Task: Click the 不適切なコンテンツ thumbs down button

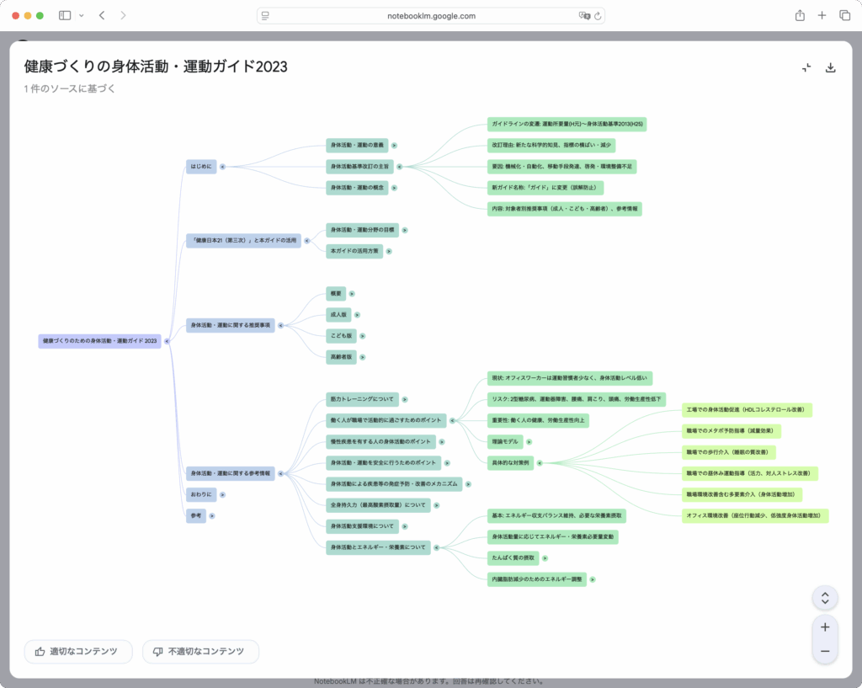Action: tap(200, 651)
